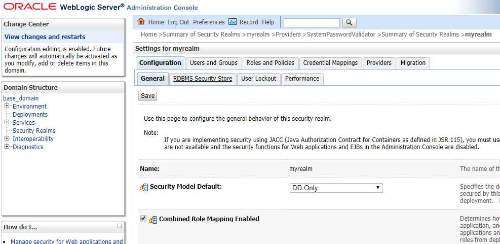
Task: Select Security Realms in Domain Structure
Action: pyautogui.click(x=34, y=131)
